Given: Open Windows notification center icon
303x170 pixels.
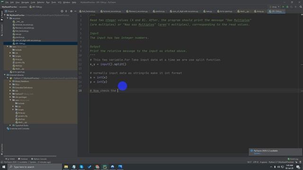Looking at the screenshot, I should [298, 167].
